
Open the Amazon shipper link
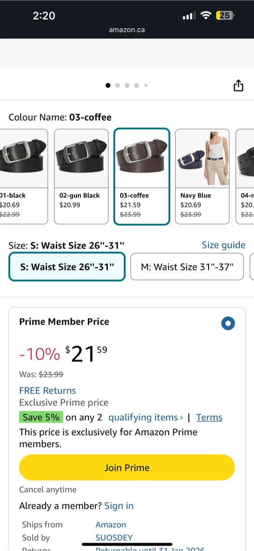[111, 525]
